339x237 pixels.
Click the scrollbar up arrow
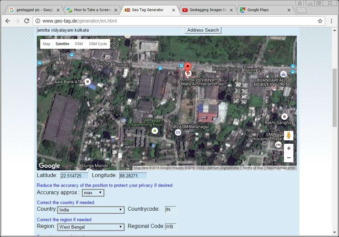pyautogui.click(x=335, y=30)
